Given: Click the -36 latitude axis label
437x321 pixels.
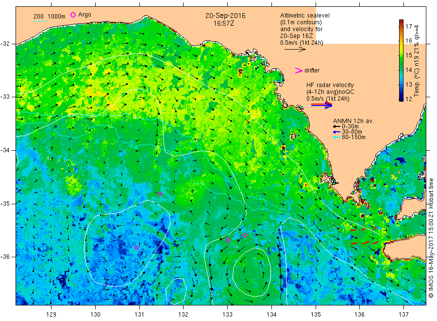Looking at the screenshot, I should tap(5, 256).
